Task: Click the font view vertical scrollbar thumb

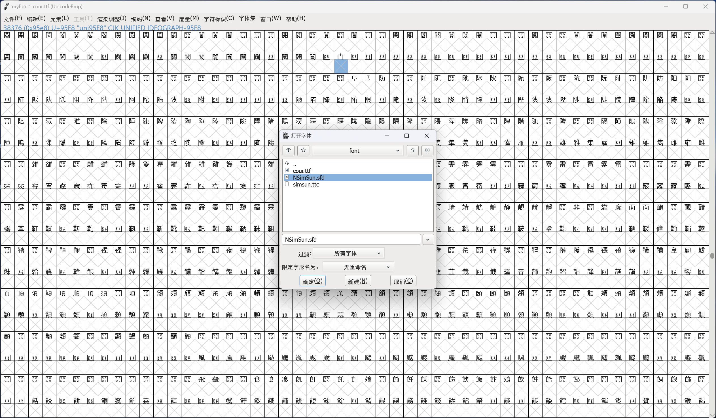Action: click(712, 256)
